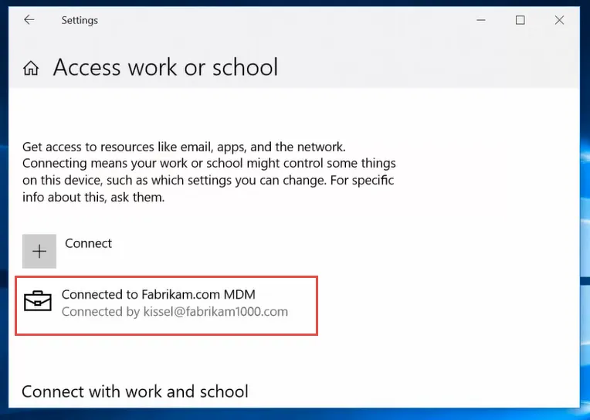Select the Connected to Fabrikam.com MDM entry
This screenshot has width=590, height=420.
[158, 294]
